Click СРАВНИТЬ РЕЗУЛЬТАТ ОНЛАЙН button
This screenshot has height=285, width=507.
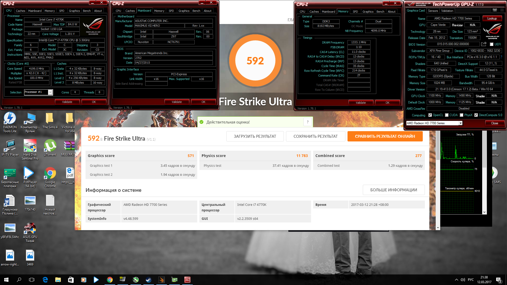click(385, 136)
